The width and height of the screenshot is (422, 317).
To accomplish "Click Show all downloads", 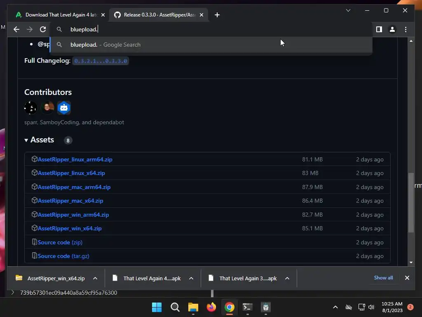I will pos(383,278).
